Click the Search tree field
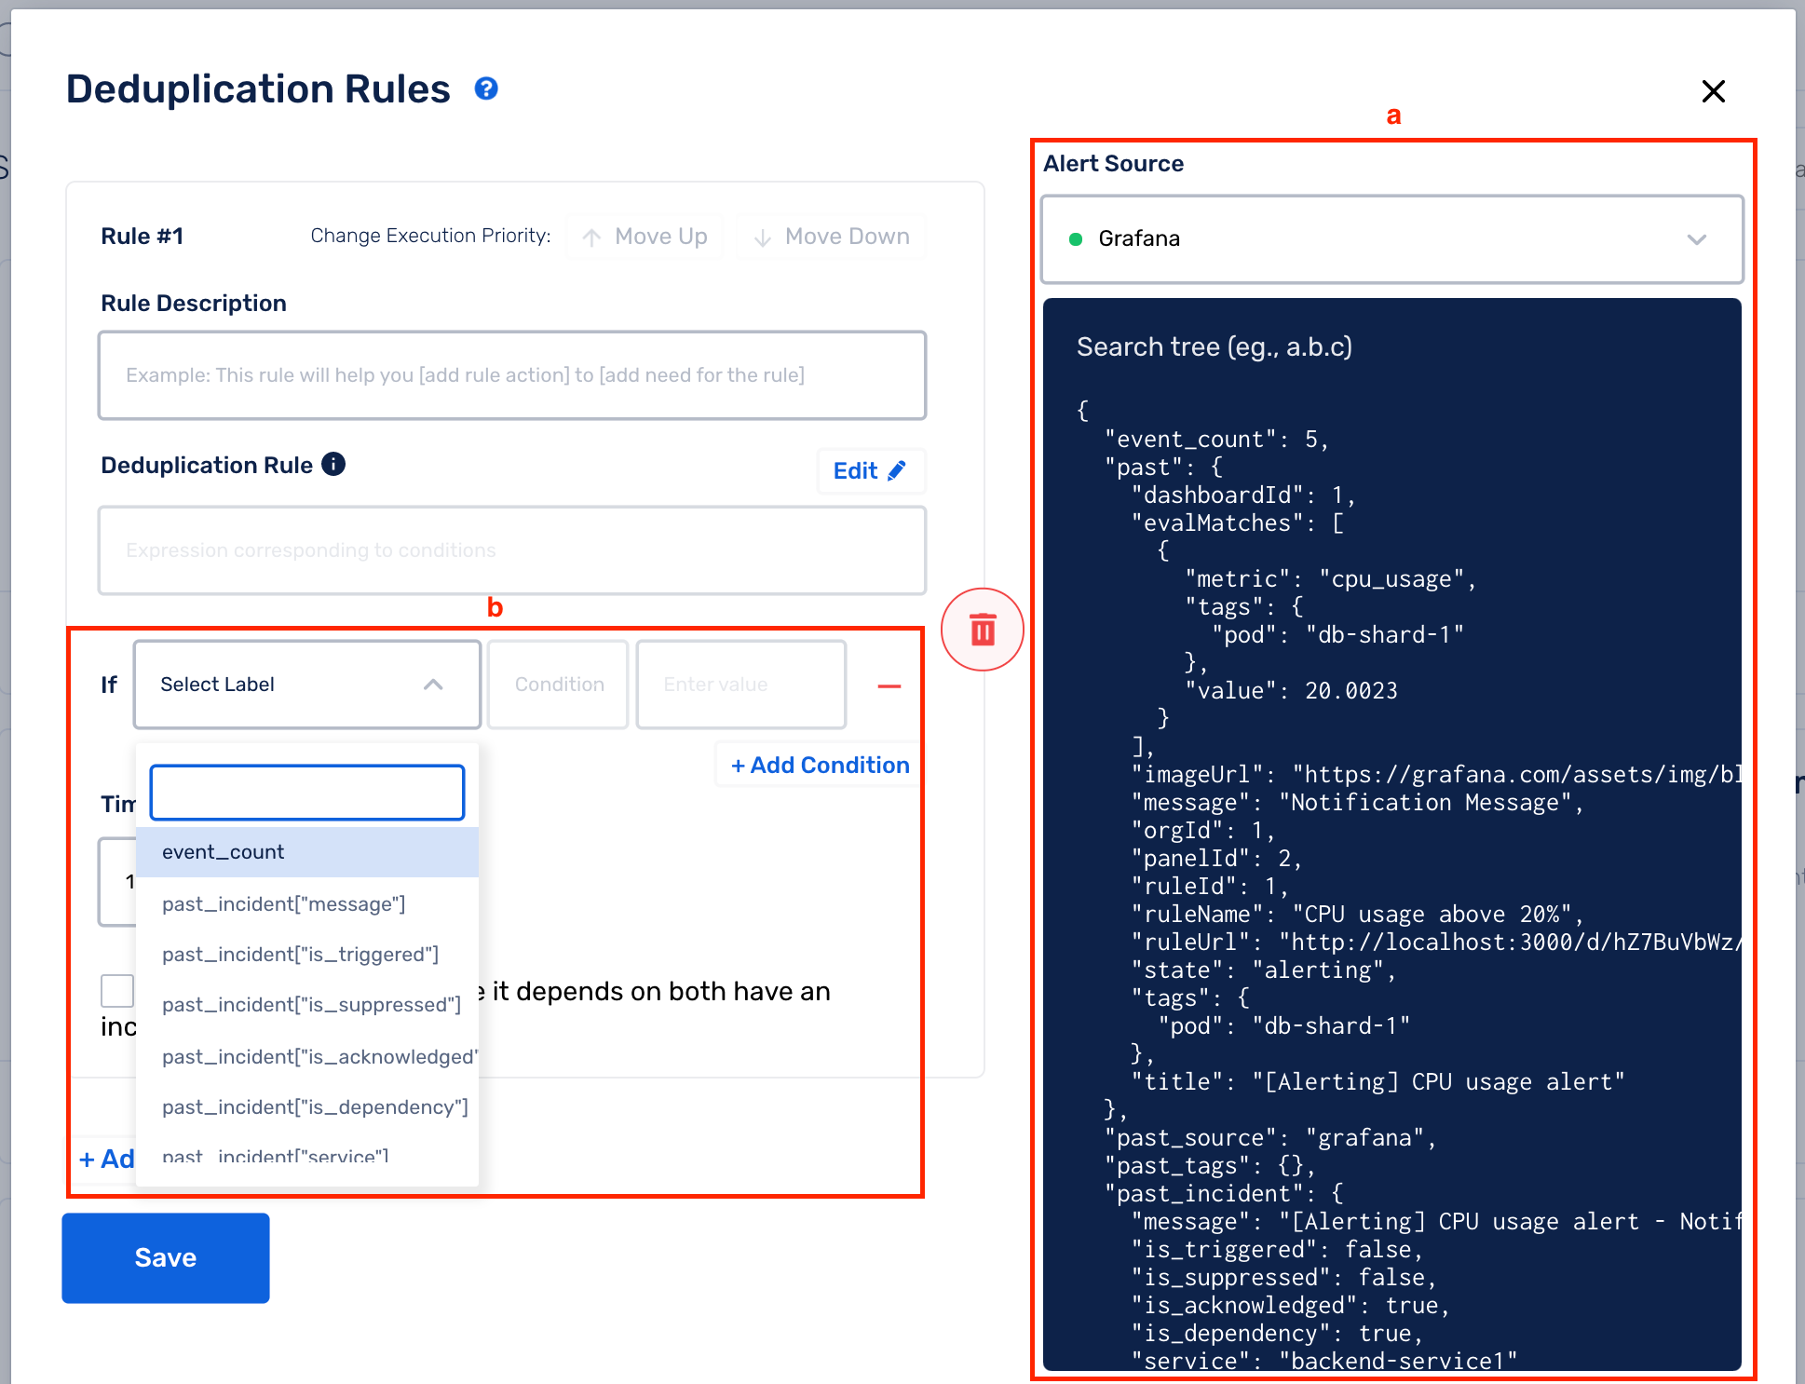Viewport: 1805px width, 1384px height. (x=1391, y=346)
